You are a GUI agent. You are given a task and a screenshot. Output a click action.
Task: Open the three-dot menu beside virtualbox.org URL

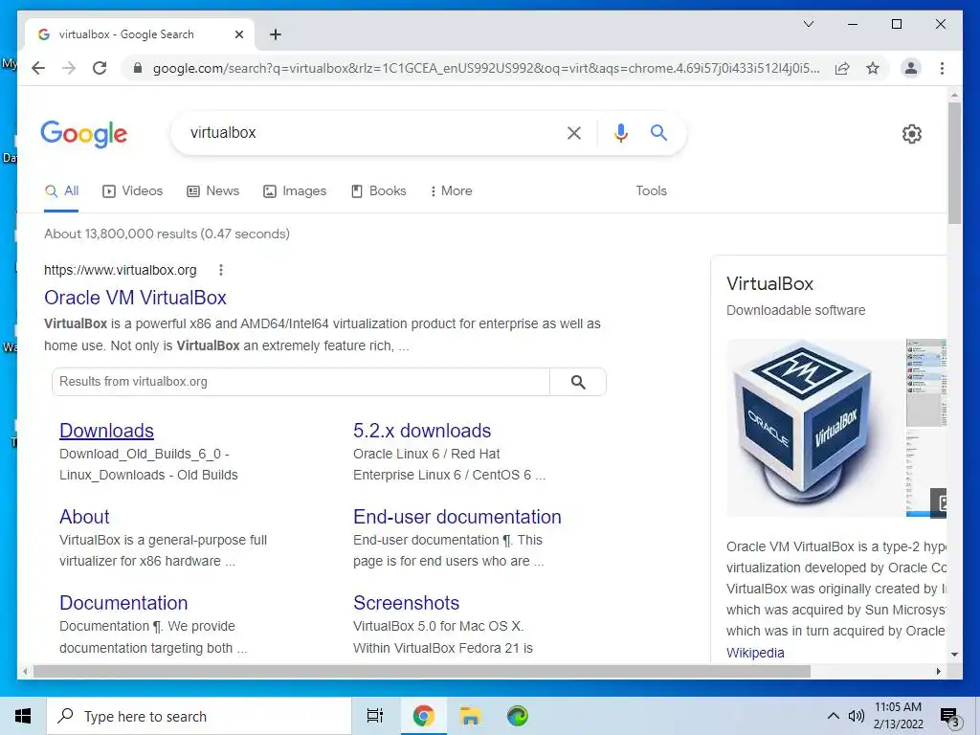[x=221, y=270]
